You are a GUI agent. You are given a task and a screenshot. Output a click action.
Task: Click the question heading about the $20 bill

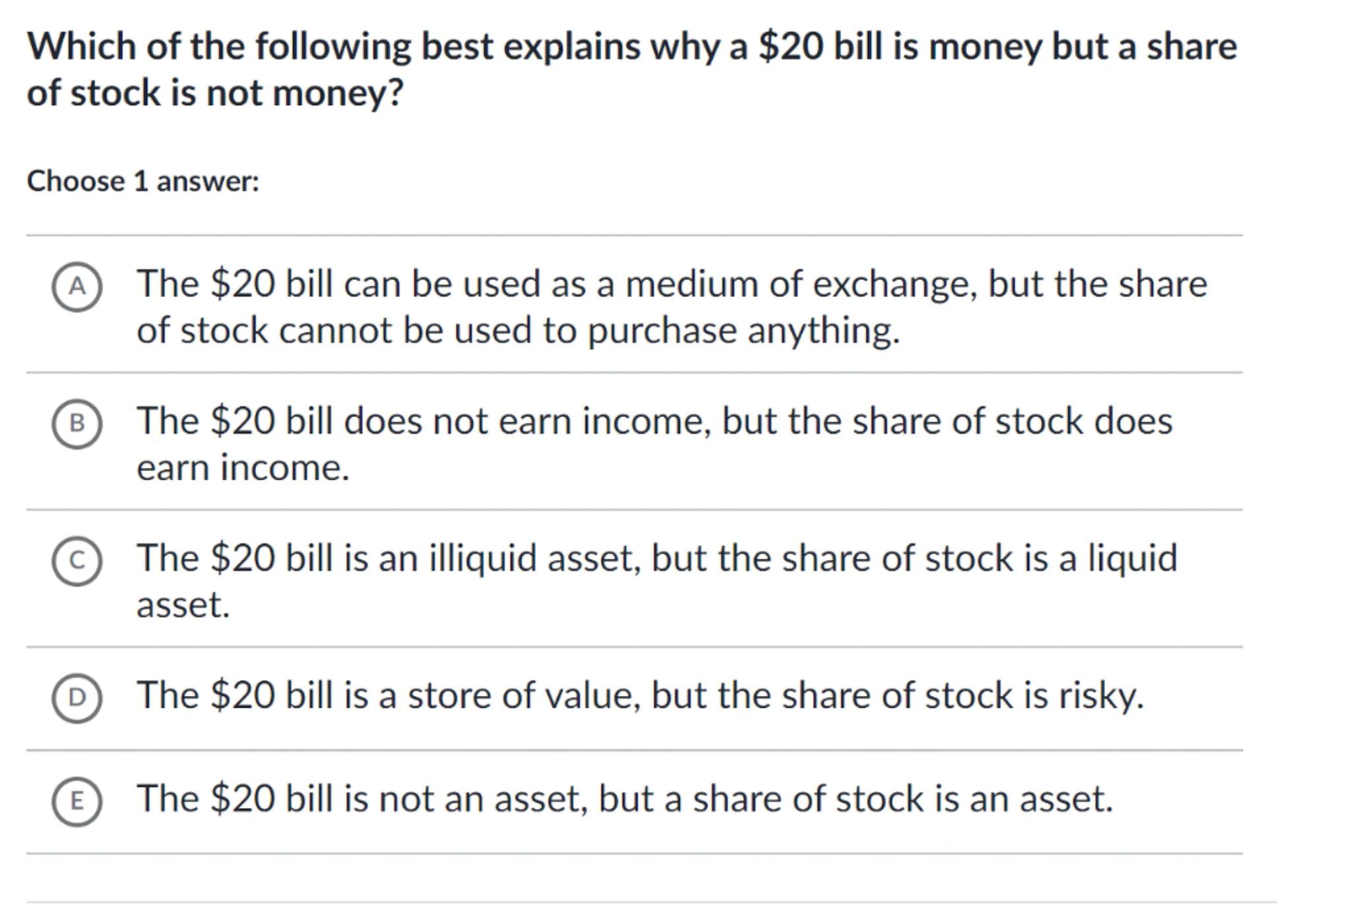click(632, 47)
